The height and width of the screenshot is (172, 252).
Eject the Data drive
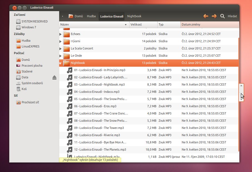pyautogui.click(x=54, y=77)
